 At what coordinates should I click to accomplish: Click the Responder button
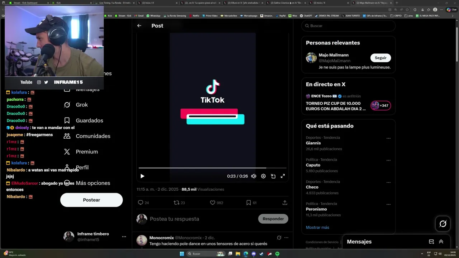(273, 219)
